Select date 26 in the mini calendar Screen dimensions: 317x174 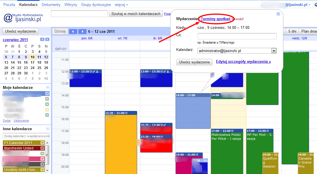point(46,68)
